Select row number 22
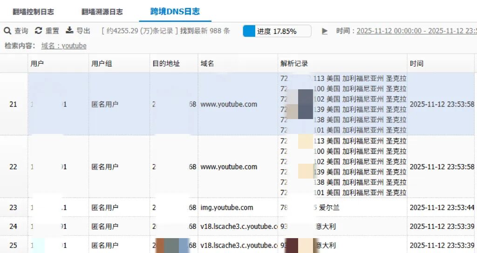 click(x=13, y=167)
